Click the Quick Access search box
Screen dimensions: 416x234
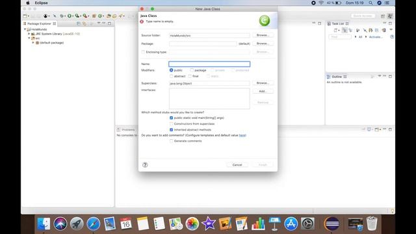363,16
